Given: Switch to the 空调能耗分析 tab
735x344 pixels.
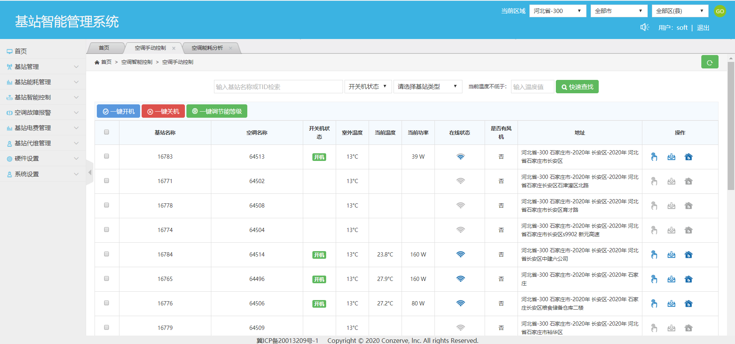Looking at the screenshot, I should coord(207,48).
